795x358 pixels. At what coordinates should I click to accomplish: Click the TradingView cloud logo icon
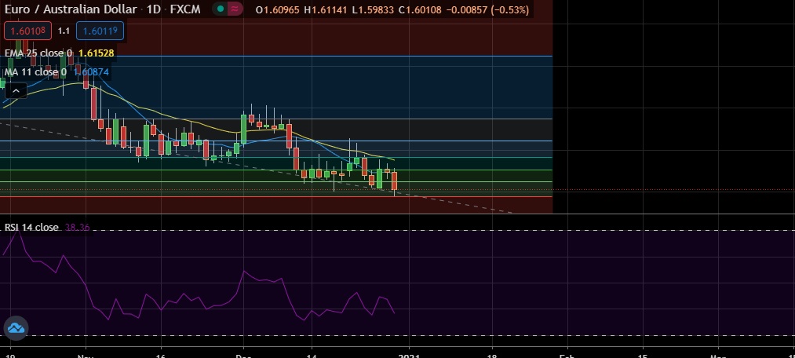(x=16, y=328)
